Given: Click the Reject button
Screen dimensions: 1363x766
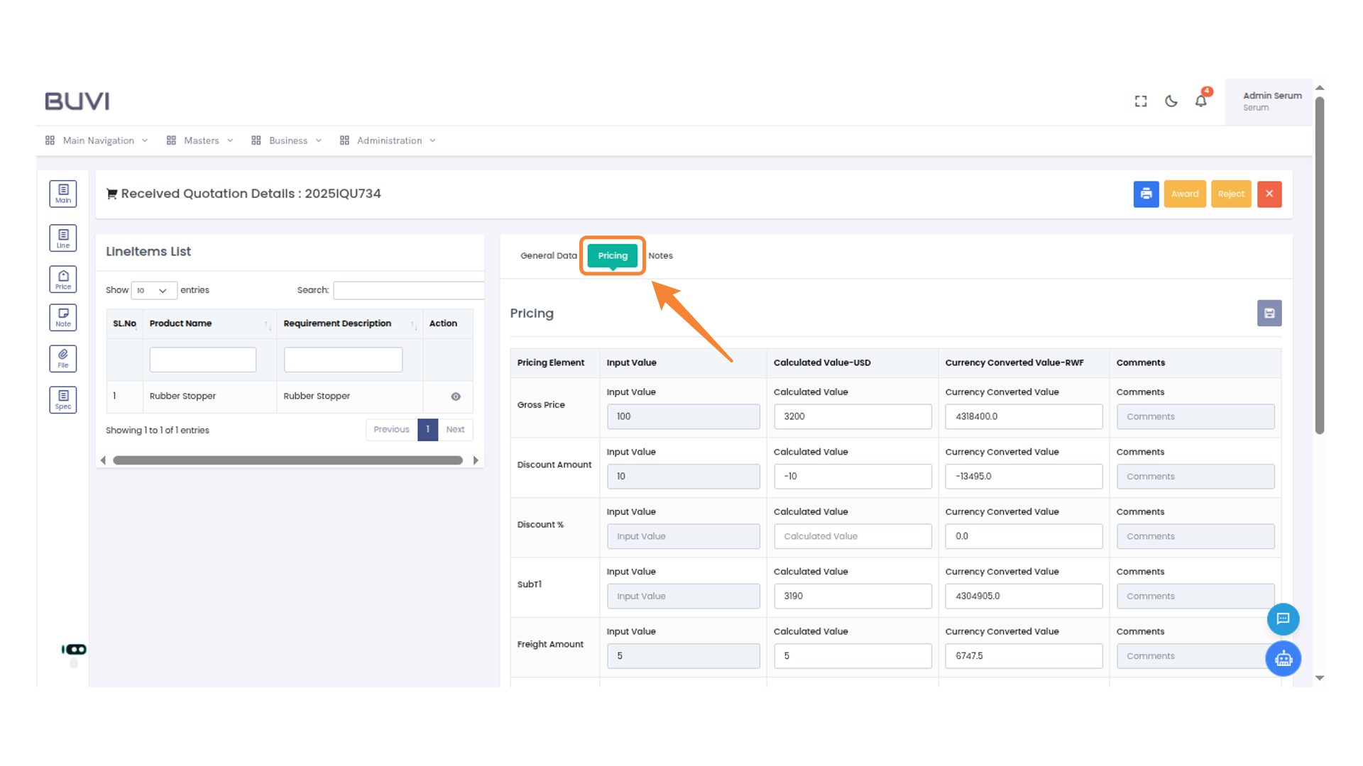Looking at the screenshot, I should [1231, 194].
